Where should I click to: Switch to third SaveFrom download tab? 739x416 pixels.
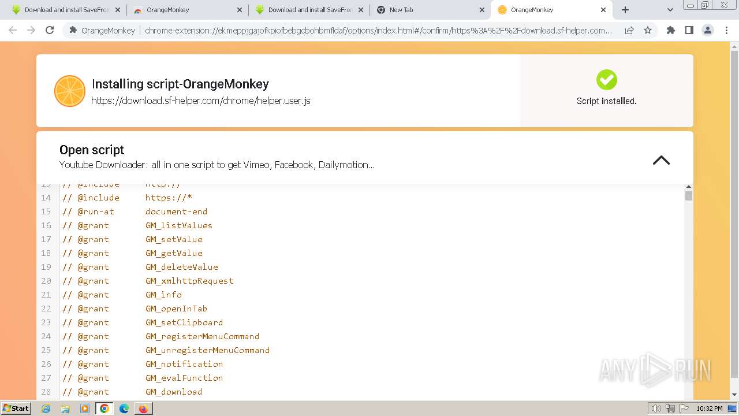[x=309, y=10]
